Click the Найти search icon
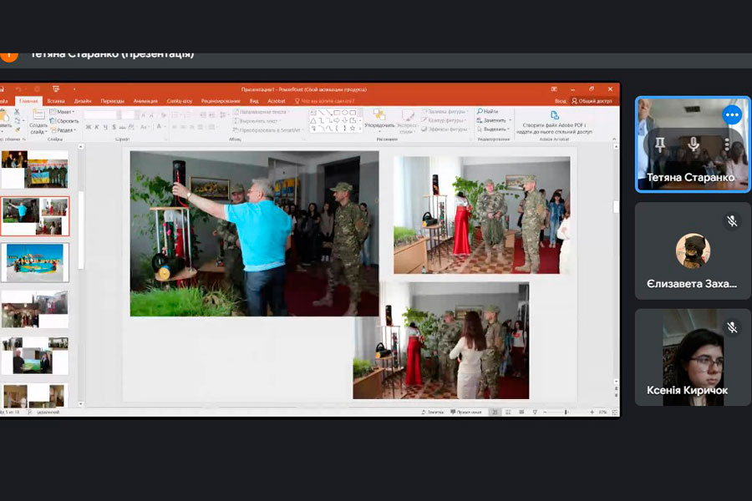752x501 pixels. click(x=490, y=111)
